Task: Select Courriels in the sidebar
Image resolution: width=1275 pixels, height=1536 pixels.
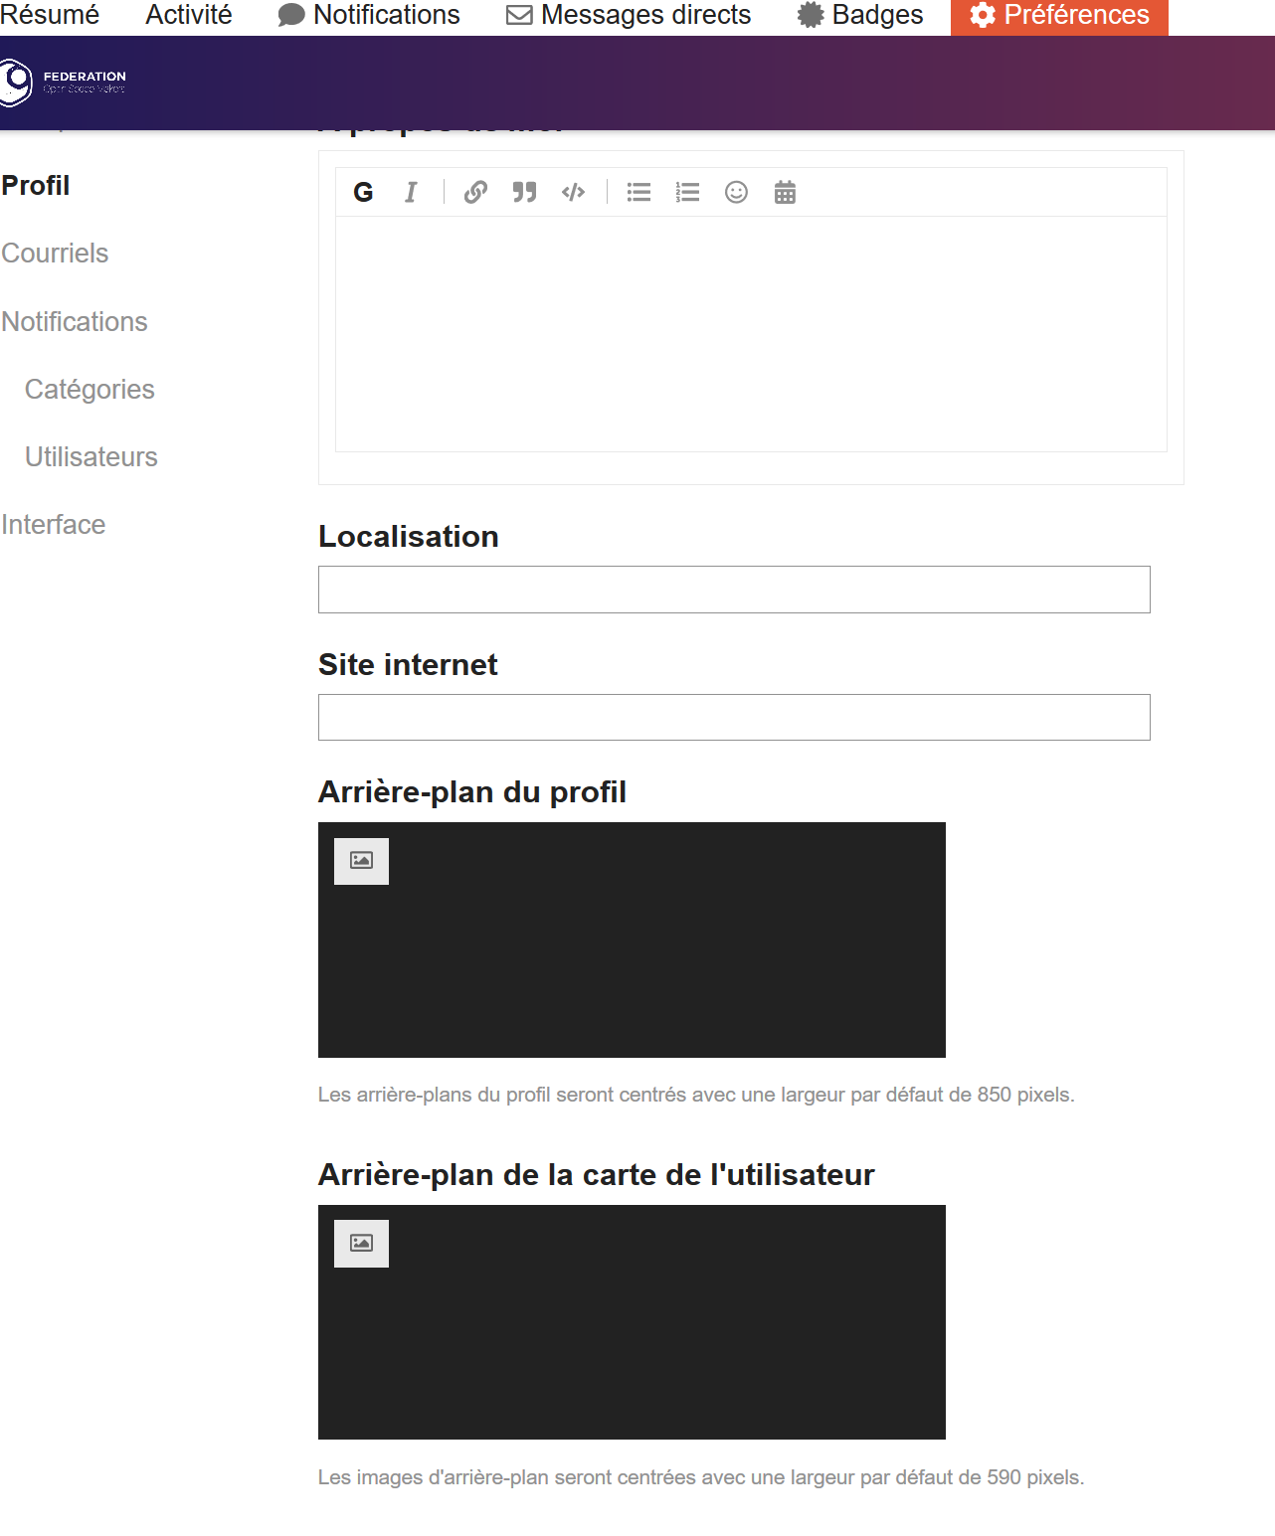Action: tap(55, 254)
